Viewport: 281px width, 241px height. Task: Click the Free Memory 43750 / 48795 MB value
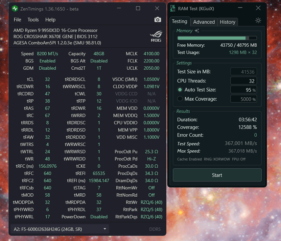[239, 45]
